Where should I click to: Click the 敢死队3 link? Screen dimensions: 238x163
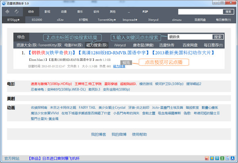(x=94, y=89)
